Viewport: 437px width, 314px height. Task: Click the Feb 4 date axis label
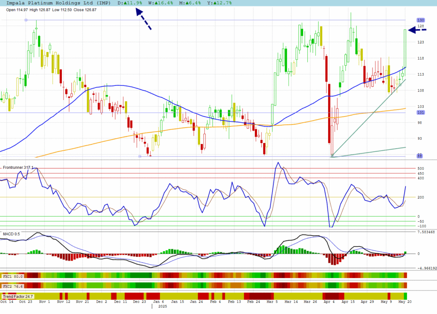click(216, 302)
